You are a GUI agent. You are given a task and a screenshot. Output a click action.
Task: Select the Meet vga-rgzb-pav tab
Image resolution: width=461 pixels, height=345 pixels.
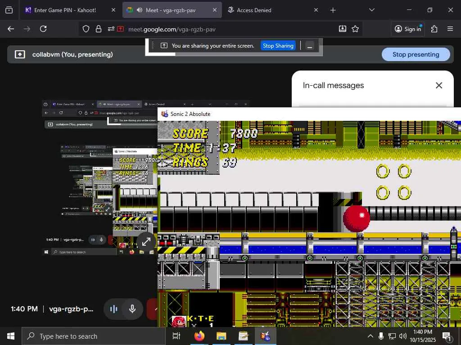172,10
